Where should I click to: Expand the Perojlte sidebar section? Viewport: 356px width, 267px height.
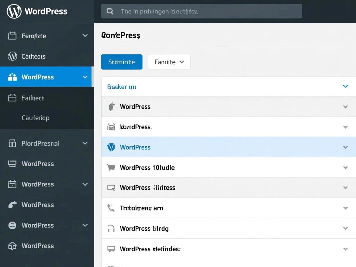[x=85, y=36]
